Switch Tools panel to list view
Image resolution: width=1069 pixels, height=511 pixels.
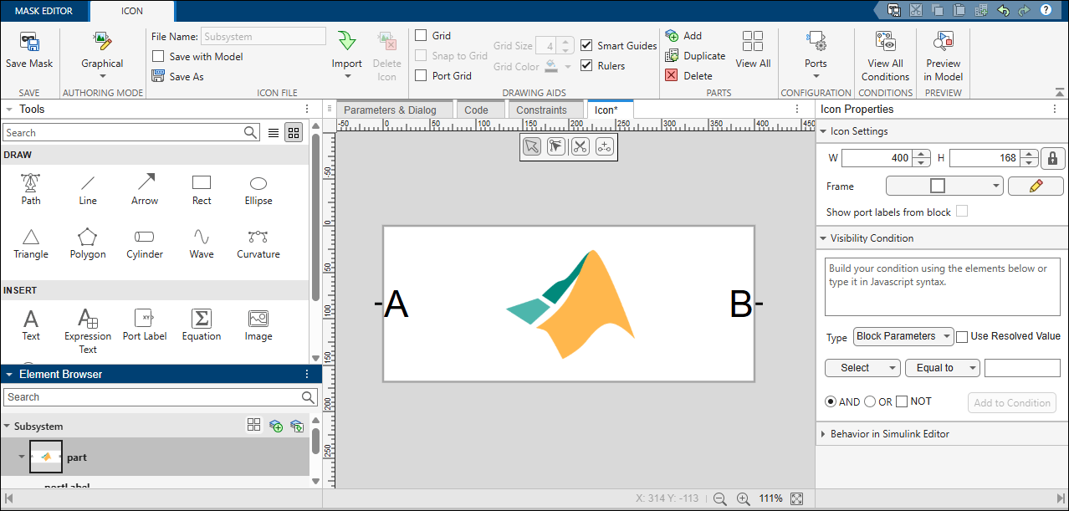pos(274,132)
